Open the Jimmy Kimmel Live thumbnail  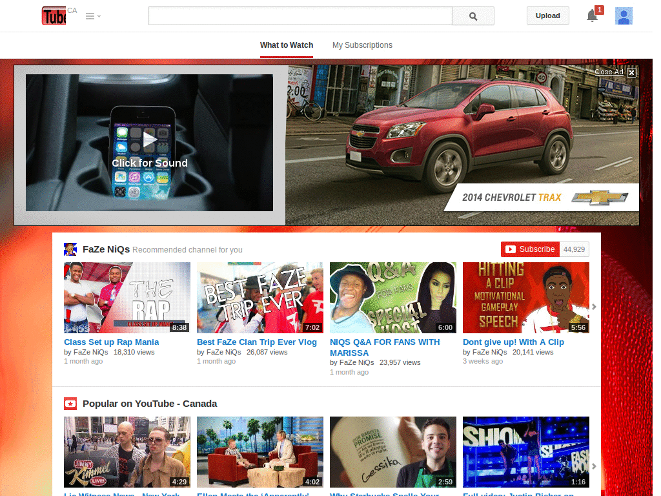[127, 452]
